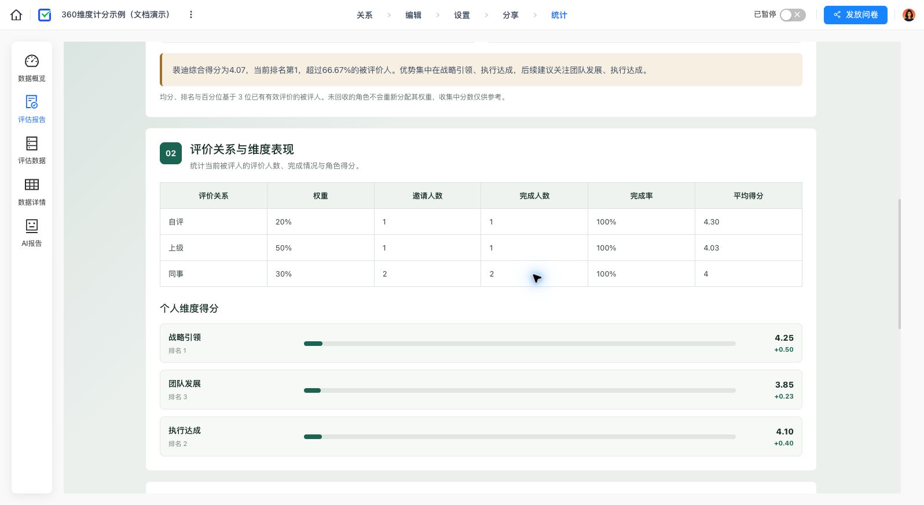The height and width of the screenshot is (505, 924).
Task: Click the 评价关系 column header
Action: (x=214, y=196)
